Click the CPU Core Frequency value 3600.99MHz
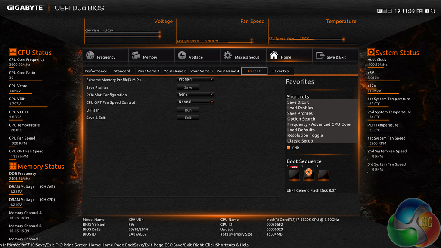The image size is (441, 248). [x=20, y=65]
